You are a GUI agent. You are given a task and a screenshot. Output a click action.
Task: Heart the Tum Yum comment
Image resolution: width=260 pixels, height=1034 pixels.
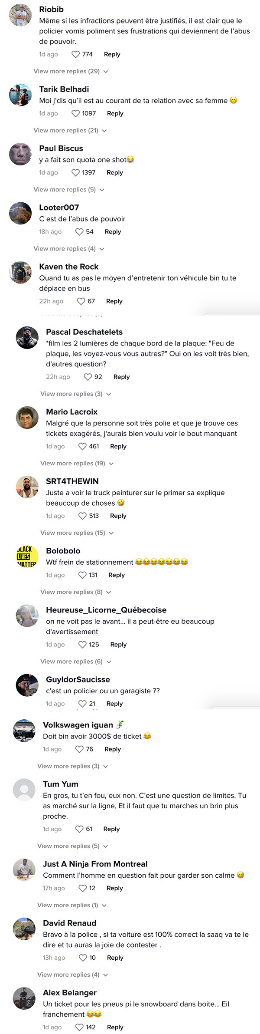click(x=79, y=829)
